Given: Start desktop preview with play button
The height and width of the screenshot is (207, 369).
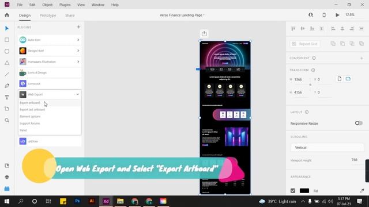Looking at the screenshot, I should click(x=337, y=15).
